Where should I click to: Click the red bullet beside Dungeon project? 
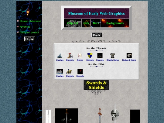click(18, 32)
